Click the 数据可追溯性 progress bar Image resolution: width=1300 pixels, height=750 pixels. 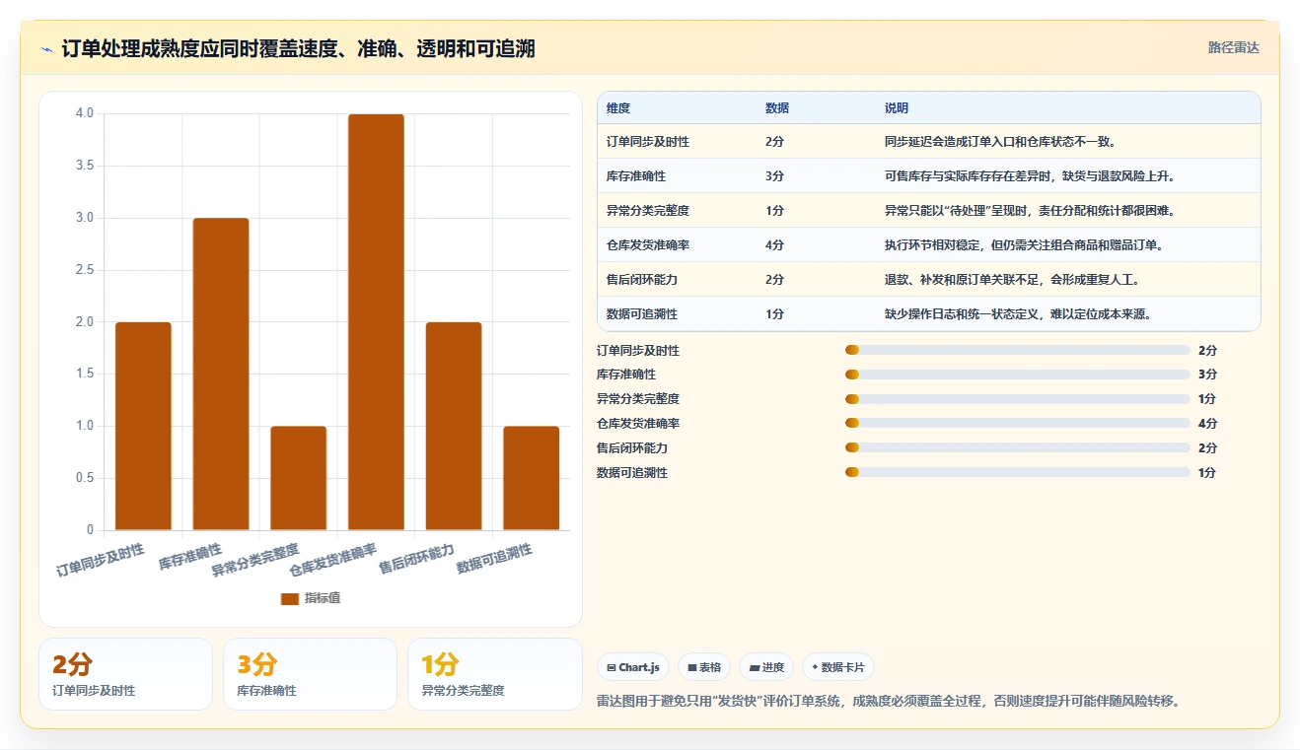coord(1018,472)
